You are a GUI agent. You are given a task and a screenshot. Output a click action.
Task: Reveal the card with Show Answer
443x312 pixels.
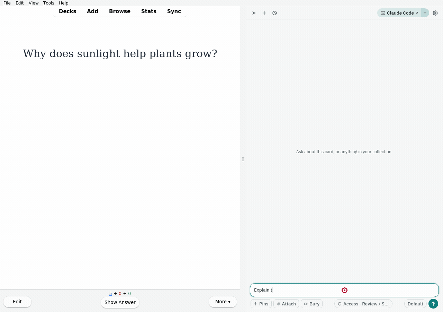tap(120, 302)
